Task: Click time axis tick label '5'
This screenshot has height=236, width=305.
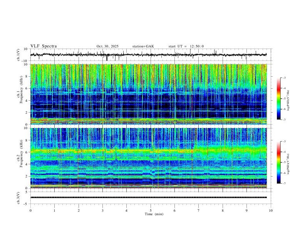Action: [x=151, y=211]
